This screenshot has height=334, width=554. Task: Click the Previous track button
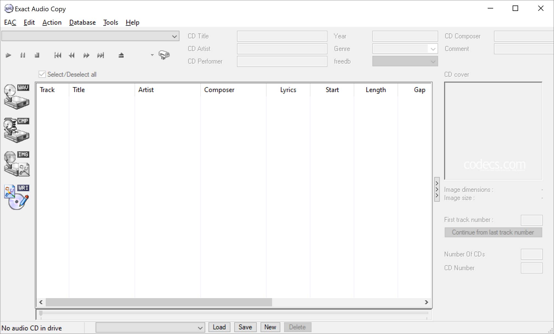(58, 55)
